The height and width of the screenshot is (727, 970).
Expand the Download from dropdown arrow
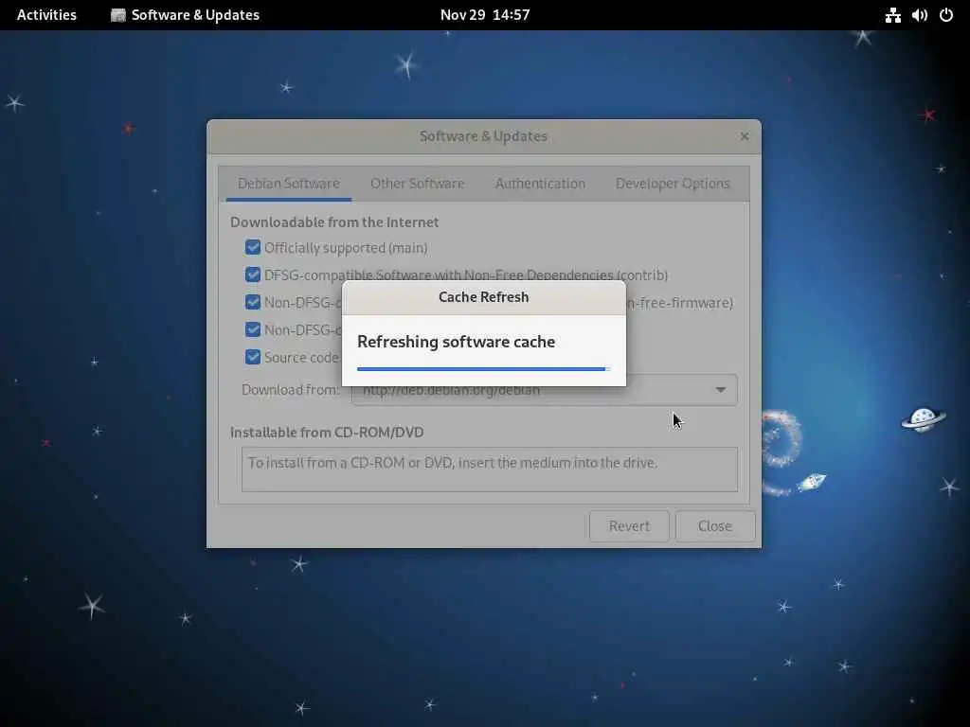[721, 390]
